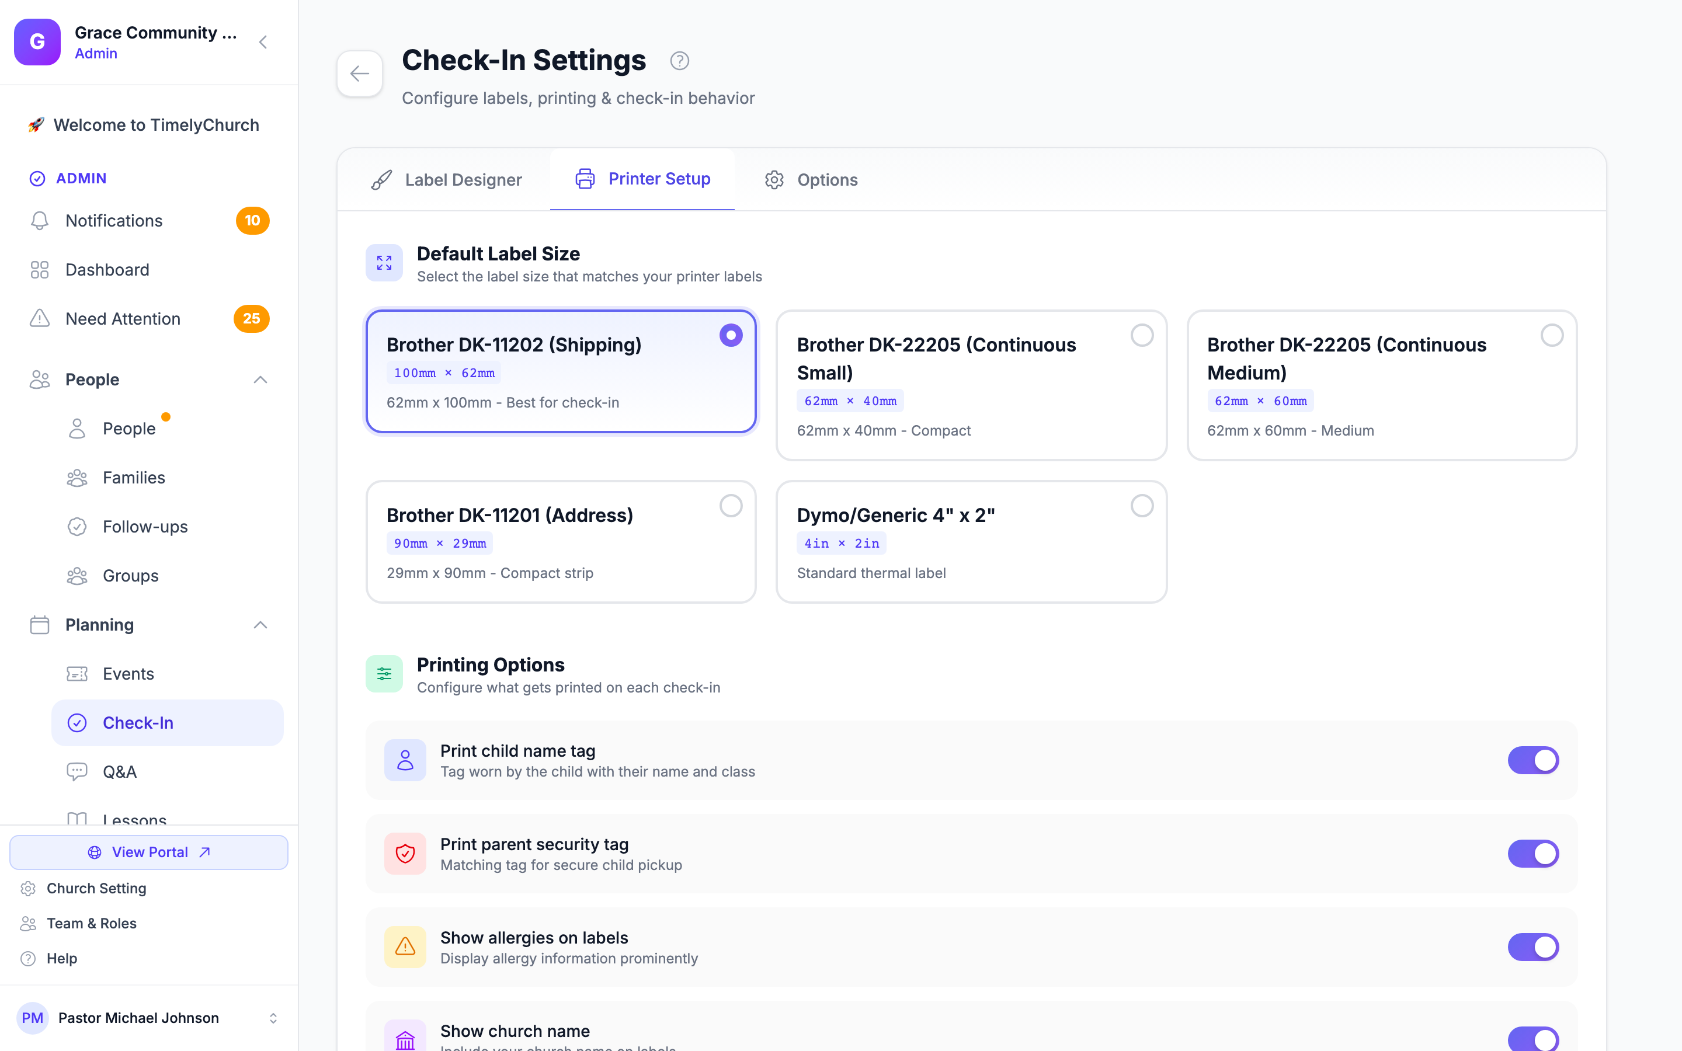Viewport: 1682px width, 1051px height.
Task: Collapse the Planning section chevron
Action: click(x=260, y=625)
